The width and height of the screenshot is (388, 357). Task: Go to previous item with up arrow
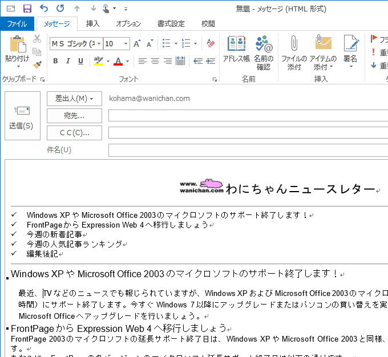[x=77, y=9]
